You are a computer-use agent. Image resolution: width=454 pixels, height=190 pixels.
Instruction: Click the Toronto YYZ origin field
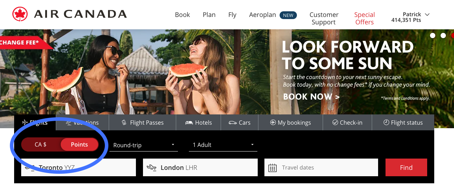point(78,167)
